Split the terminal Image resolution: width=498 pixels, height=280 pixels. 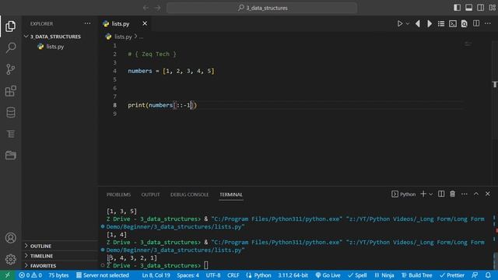click(x=441, y=194)
